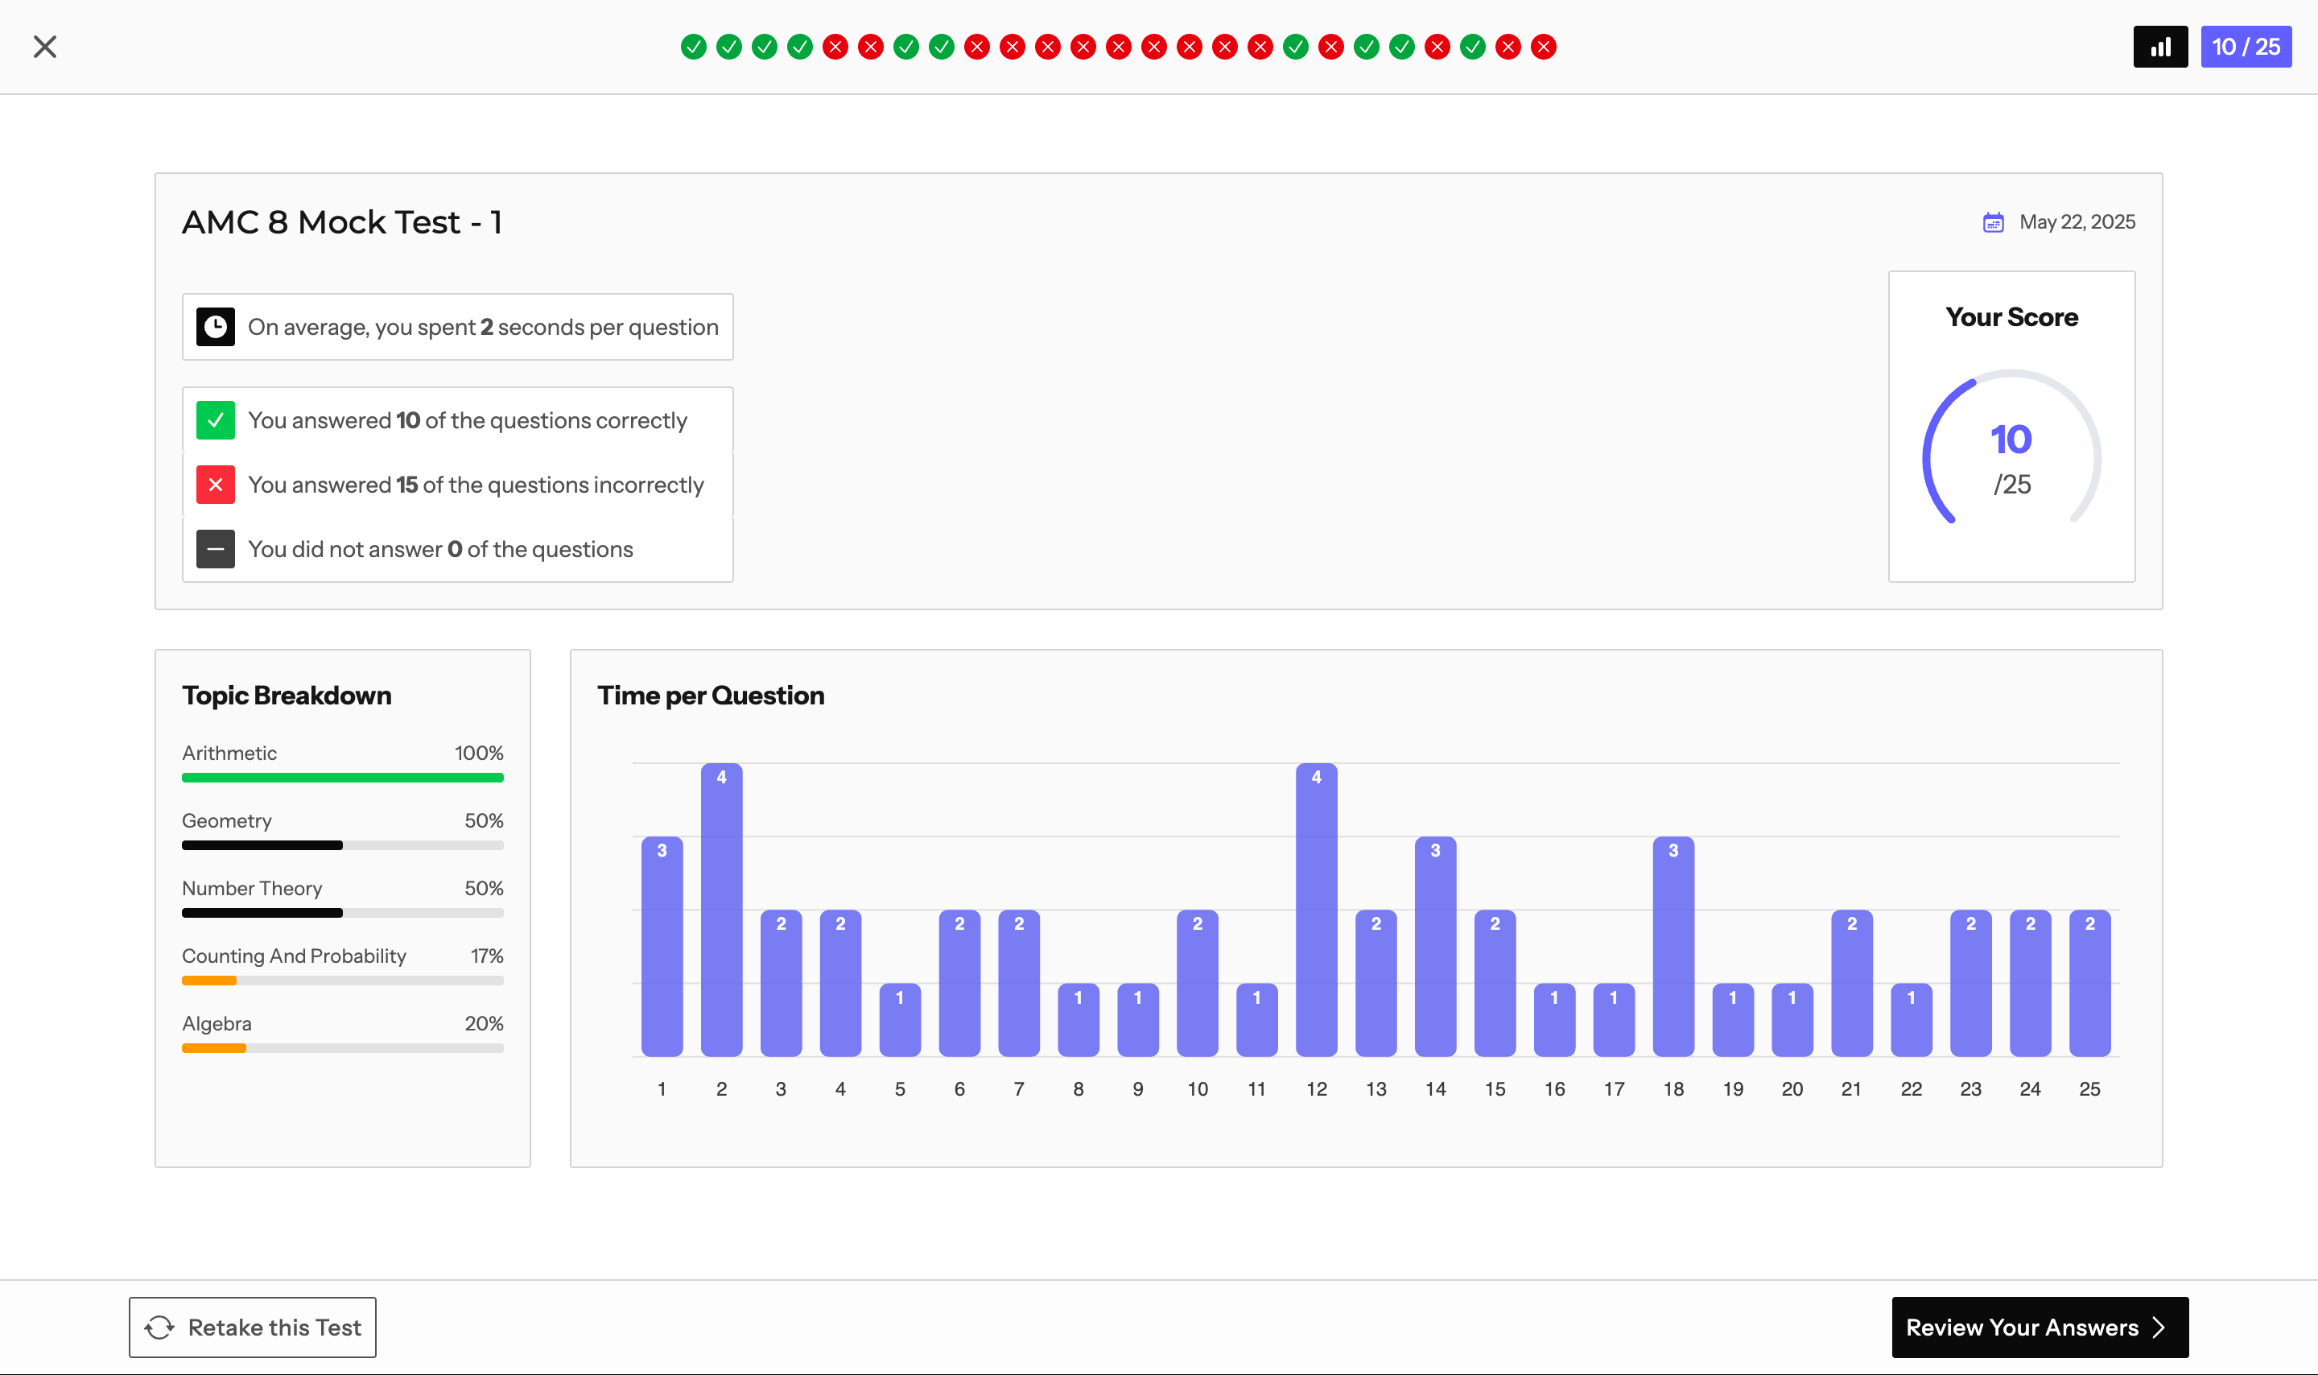Image resolution: width=2318 pixels, height=1375 pixels.
Task: Open Review Your Answers
Action: [2040, 1327]
